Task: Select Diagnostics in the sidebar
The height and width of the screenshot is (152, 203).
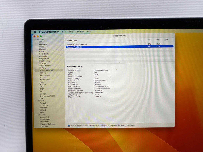Action: click(x=44, y=59)
